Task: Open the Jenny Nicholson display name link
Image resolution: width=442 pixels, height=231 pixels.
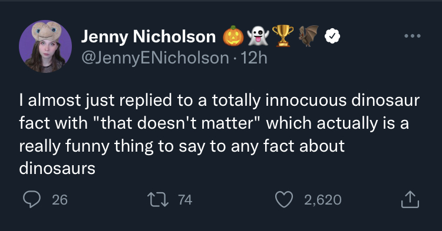Action: [149, 36]
